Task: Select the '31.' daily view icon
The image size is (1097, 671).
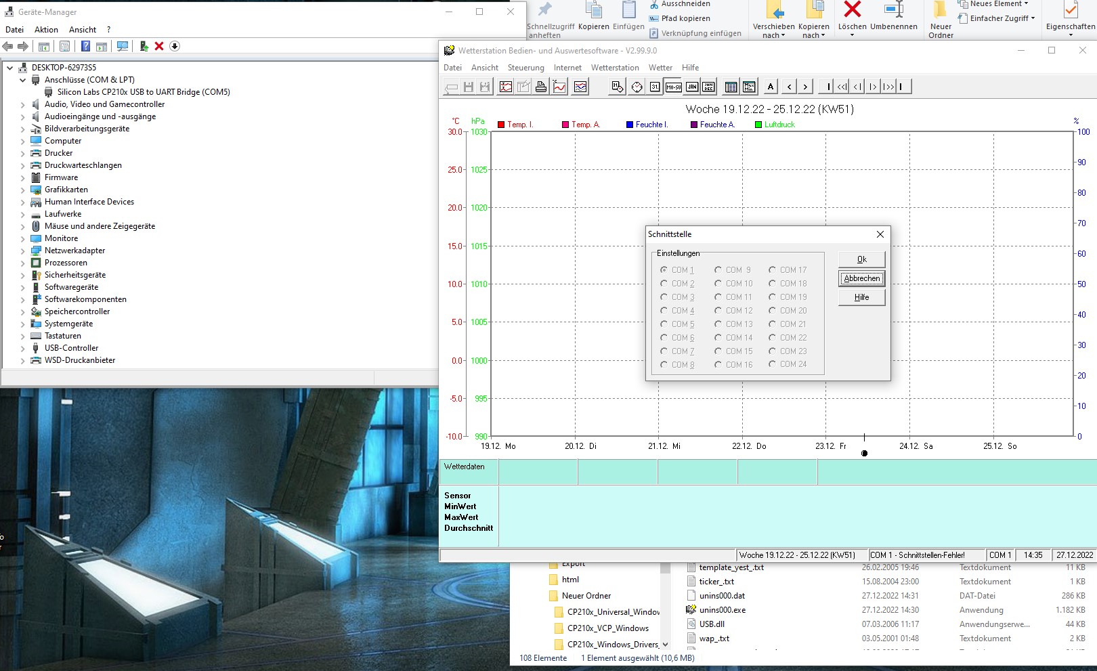Action: coord(654,87)
